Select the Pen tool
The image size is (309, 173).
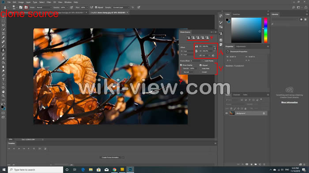[x=3, y=75]
